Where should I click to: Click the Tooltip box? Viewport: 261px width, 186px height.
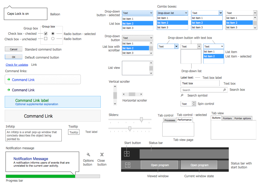pos(74,132)
